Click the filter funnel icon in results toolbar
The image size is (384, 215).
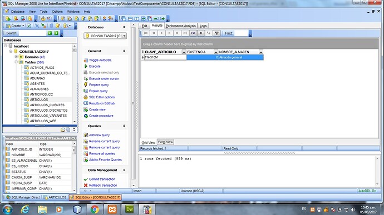pos(216,33)
